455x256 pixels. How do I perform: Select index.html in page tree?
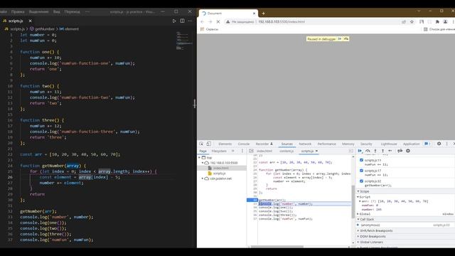[221, 168]
